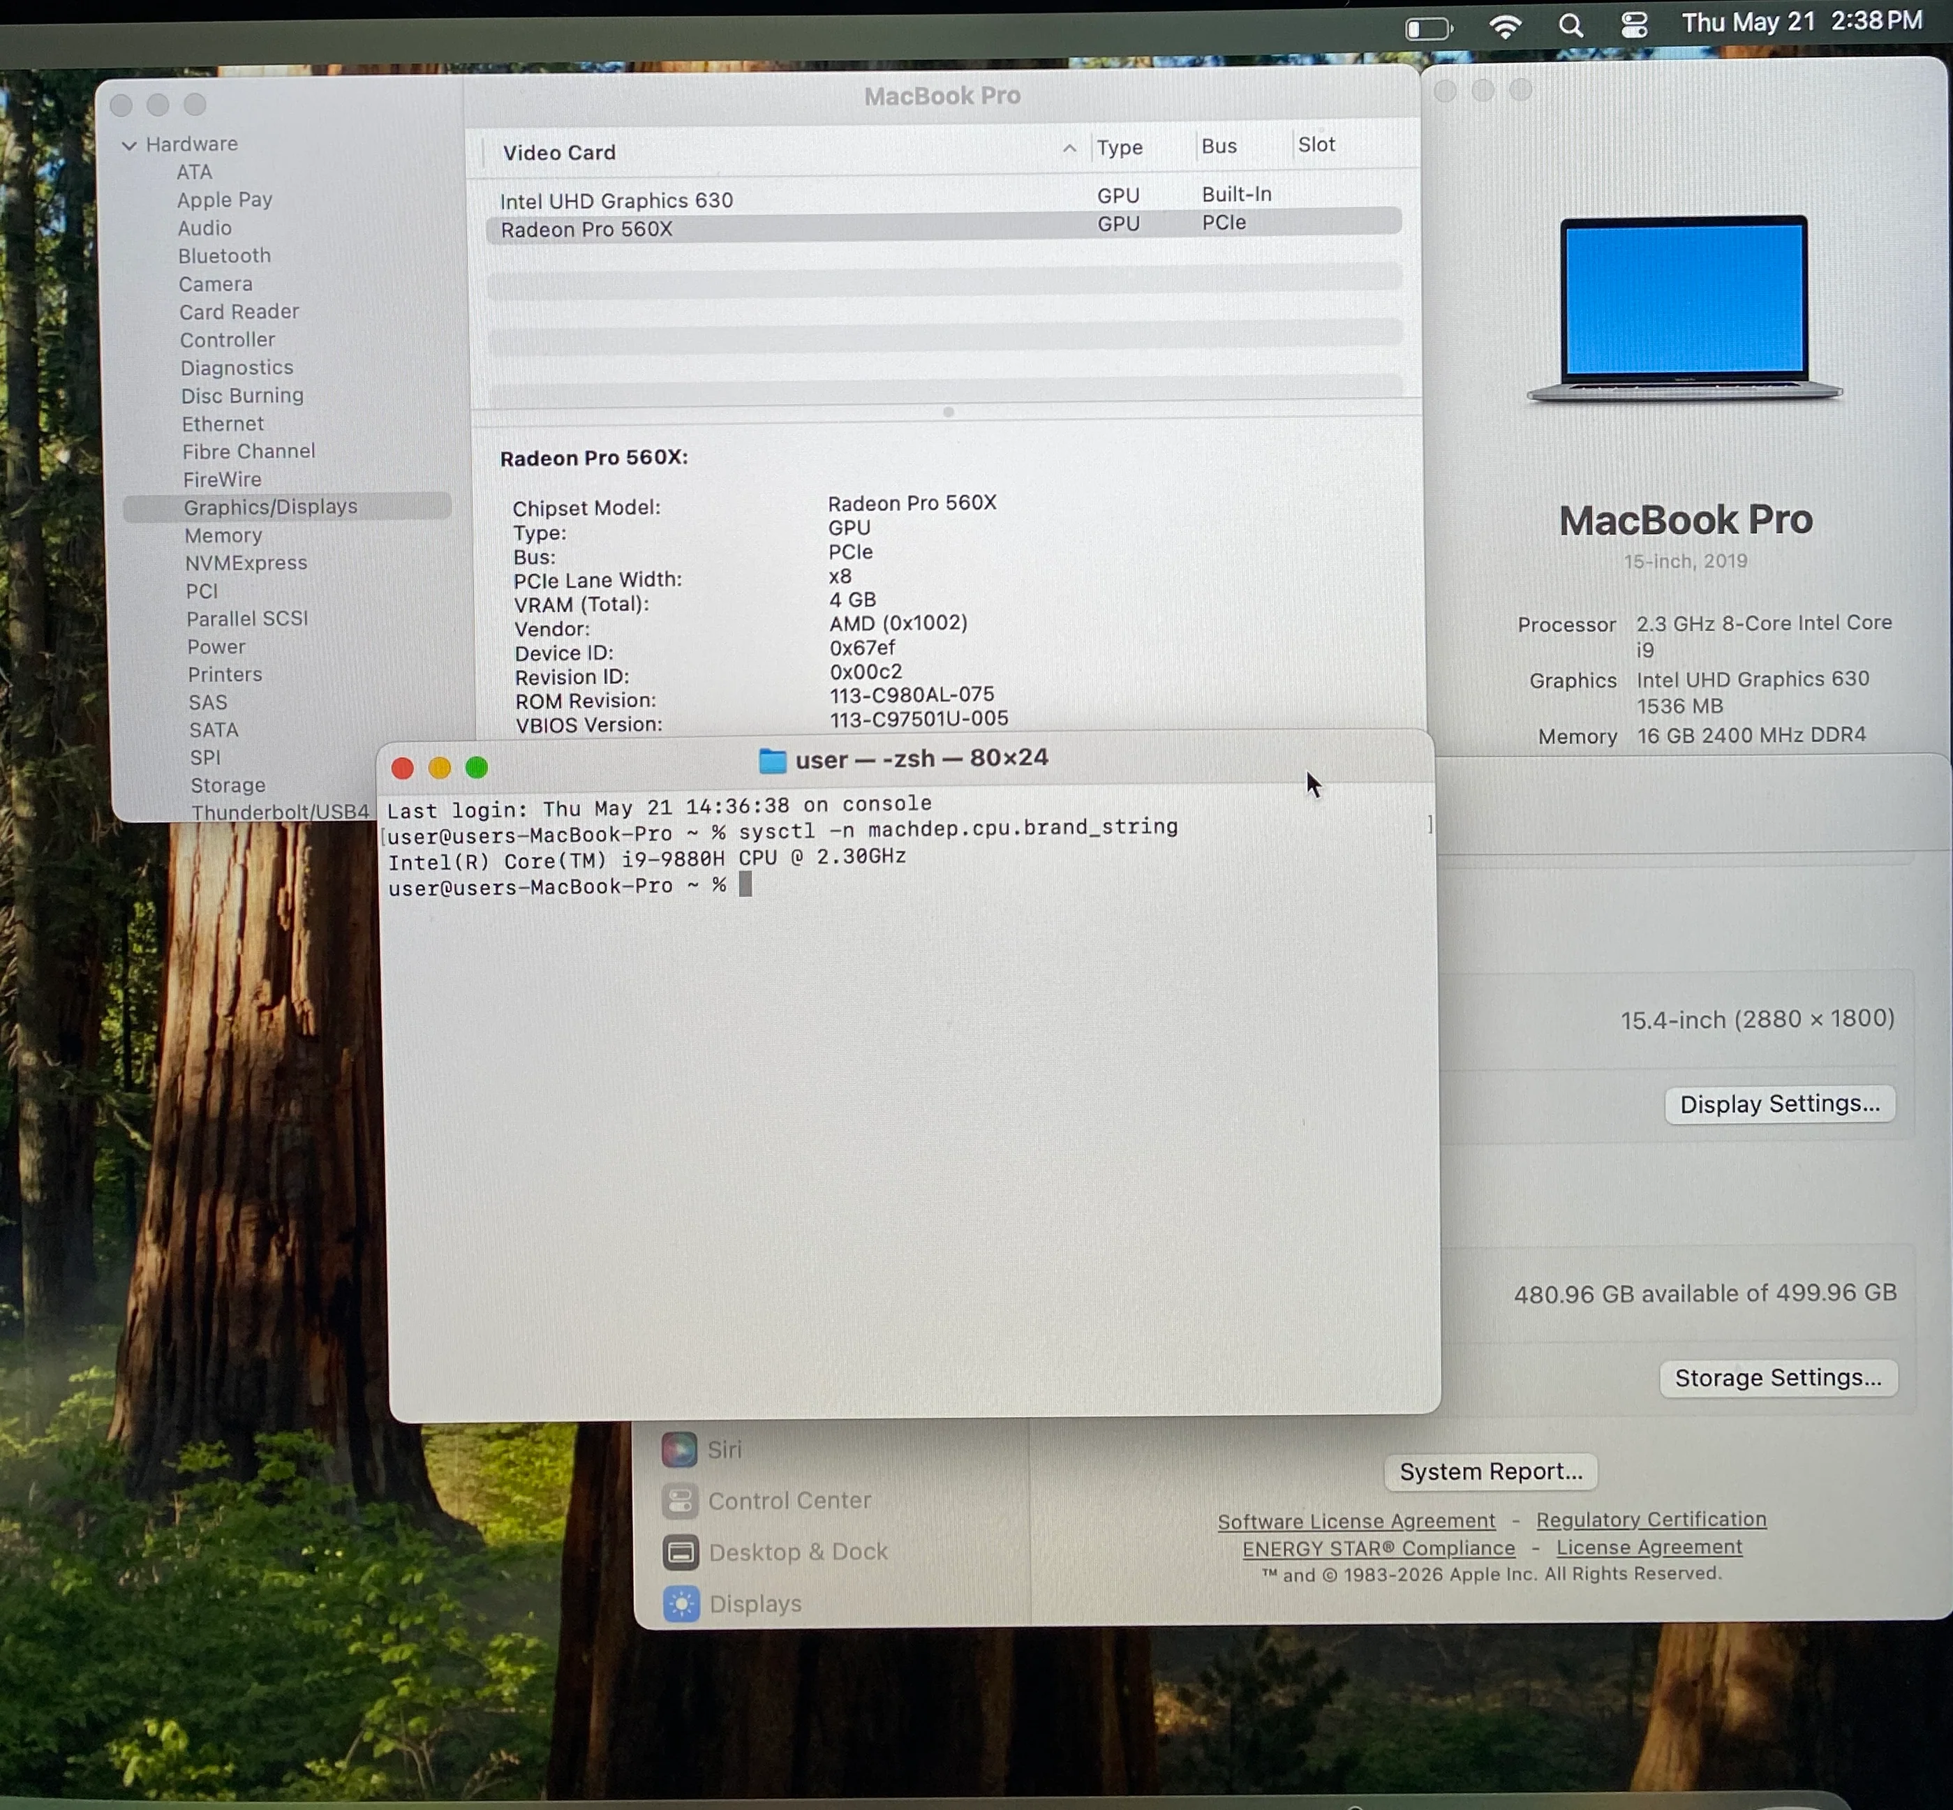Click the System Report button

pos(1491,1472)
